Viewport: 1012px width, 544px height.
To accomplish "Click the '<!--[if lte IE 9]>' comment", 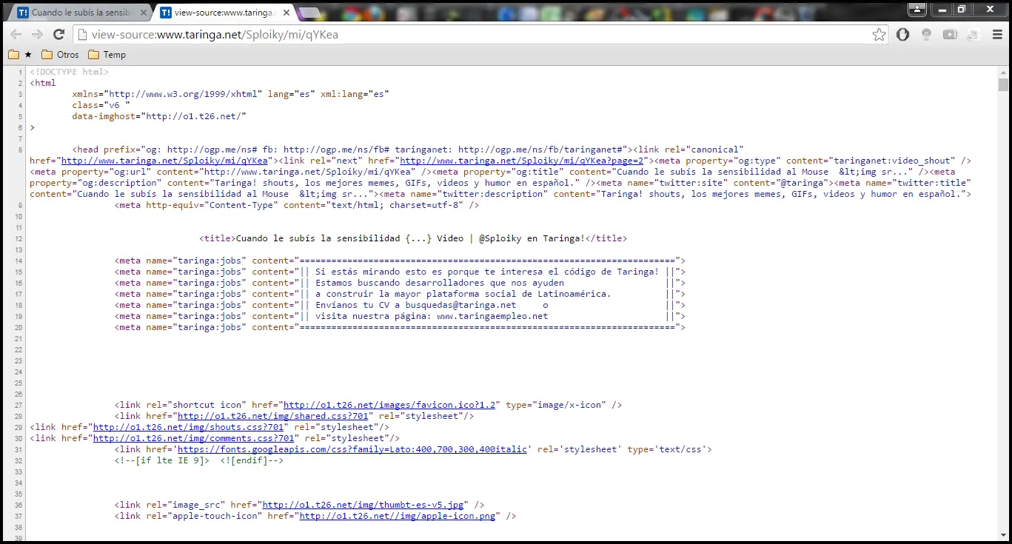I will coord(161,460).
